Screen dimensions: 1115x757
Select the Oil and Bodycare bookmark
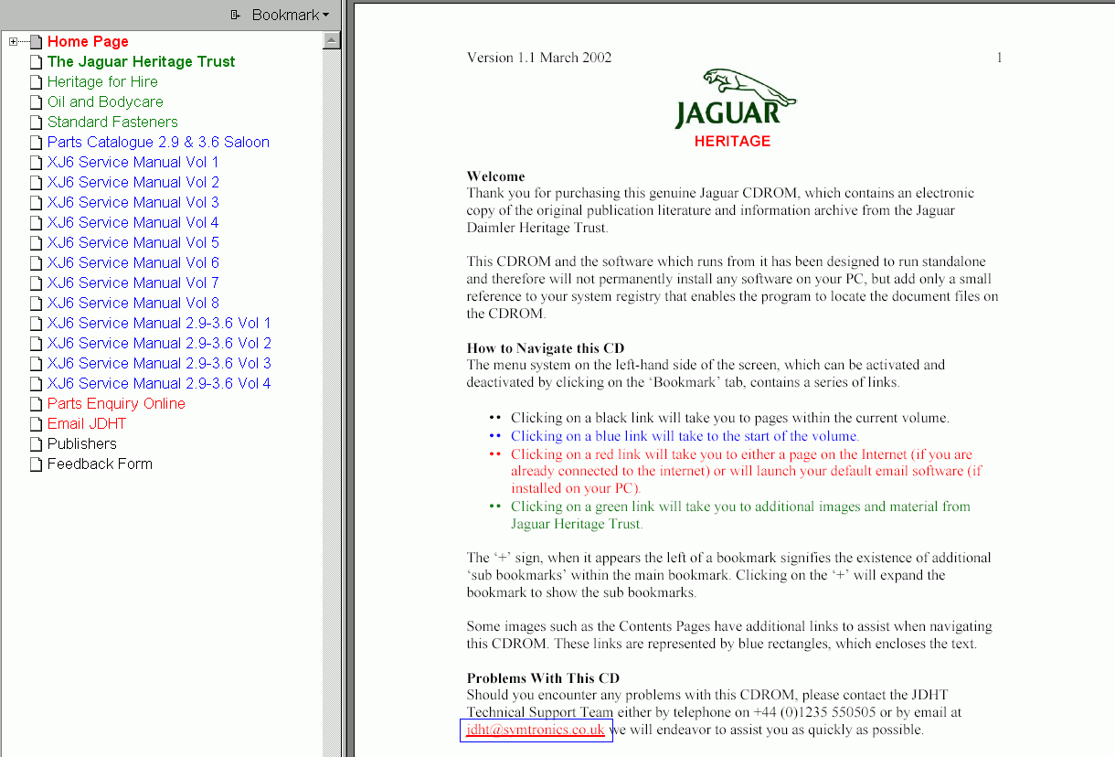(x=105, y=101)
